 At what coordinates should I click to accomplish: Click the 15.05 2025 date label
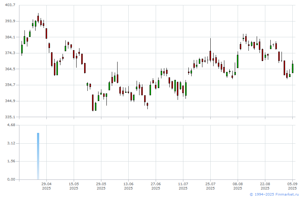(74, 186)
